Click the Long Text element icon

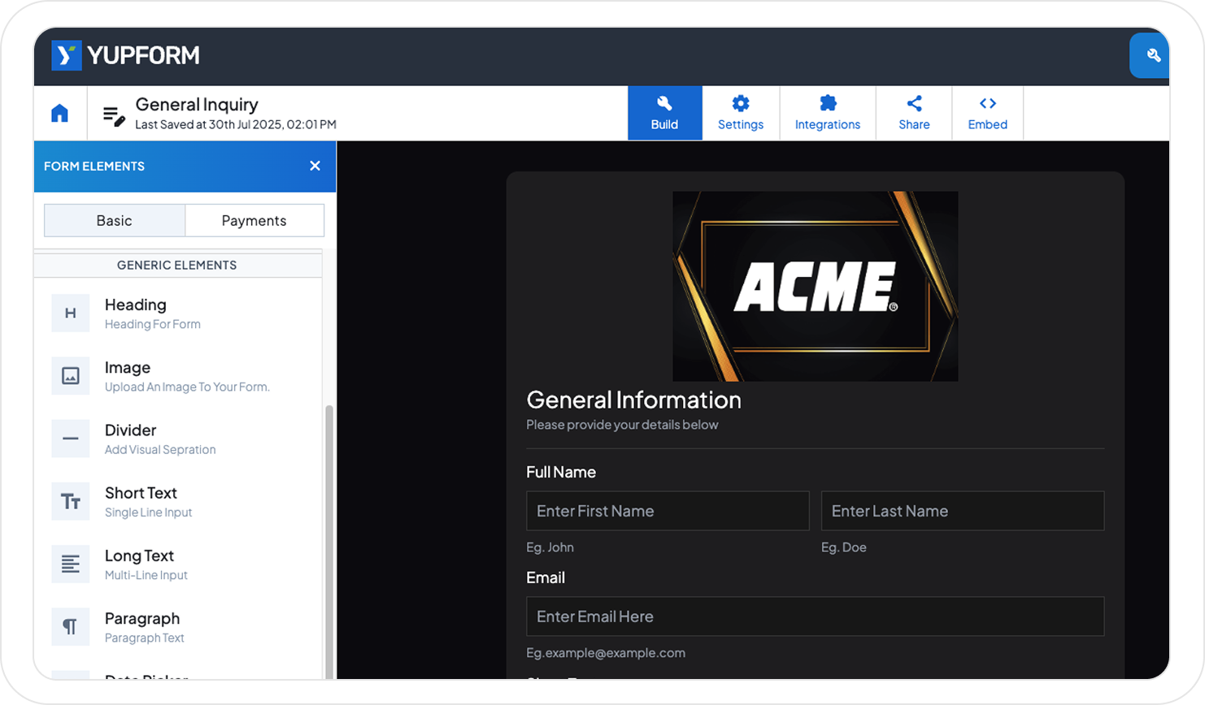71,564
